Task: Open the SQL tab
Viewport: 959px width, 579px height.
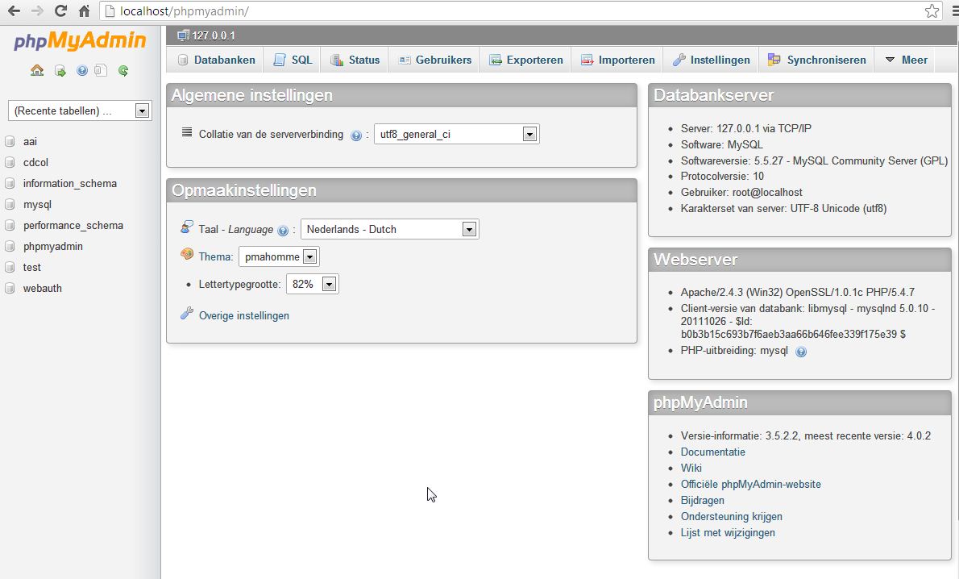Action: (x=293, y=60)
